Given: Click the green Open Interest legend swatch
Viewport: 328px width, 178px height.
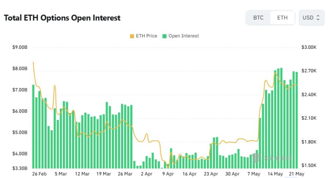Looking at the screenshot, I should tap(164, 36).
